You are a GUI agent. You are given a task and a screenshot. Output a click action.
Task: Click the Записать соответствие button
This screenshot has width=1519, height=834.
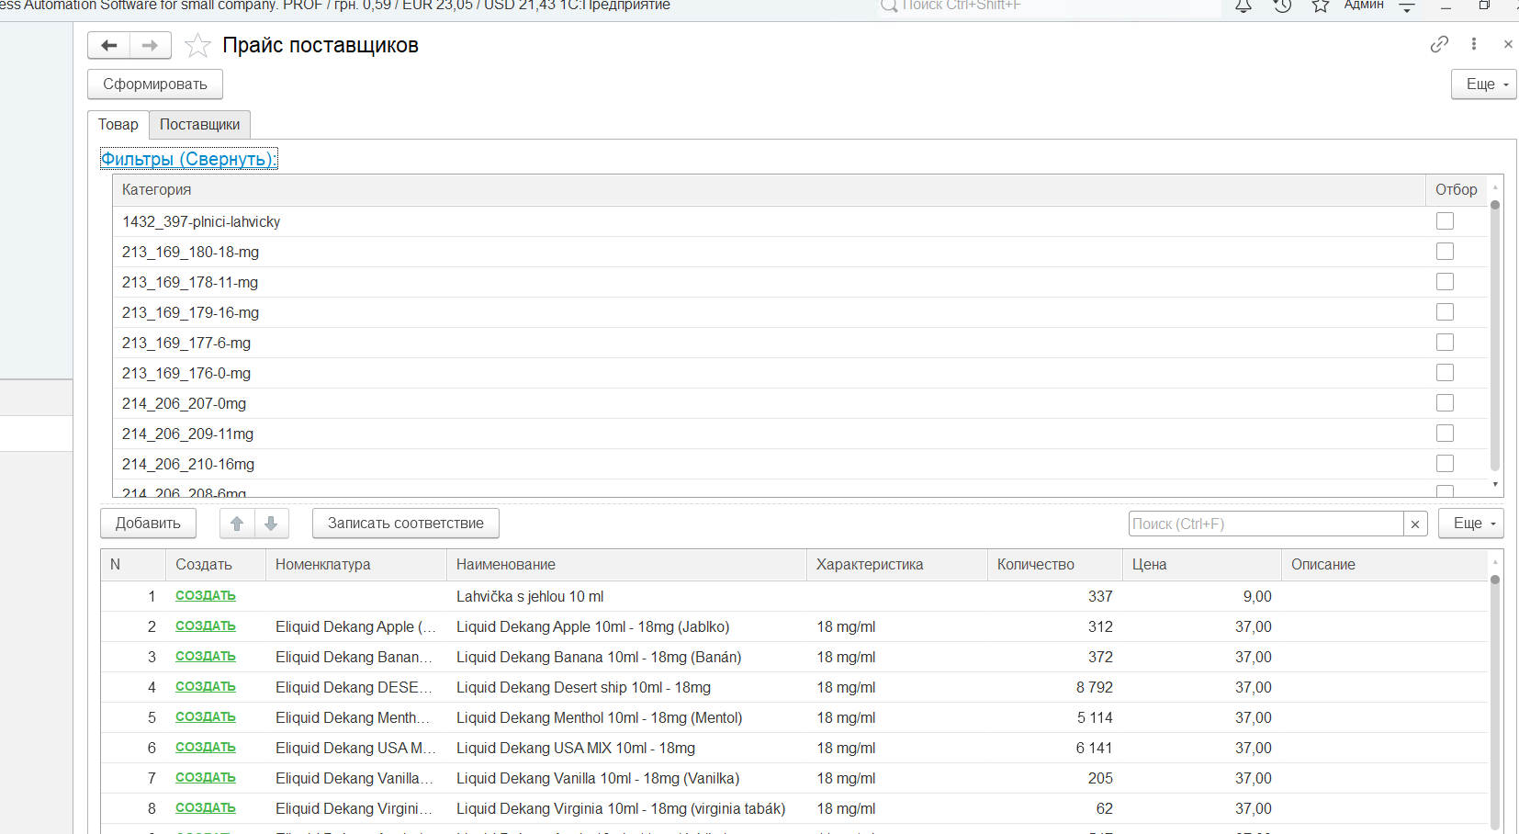406,524
